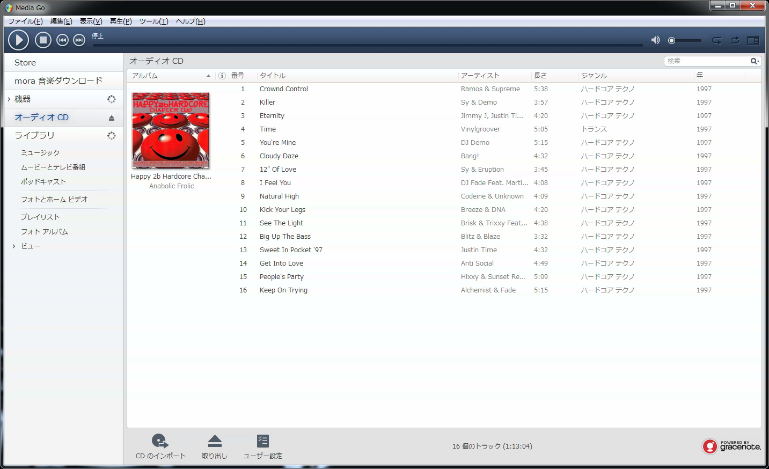
Task: Click the volume slider knob
Action: (671, 40)
